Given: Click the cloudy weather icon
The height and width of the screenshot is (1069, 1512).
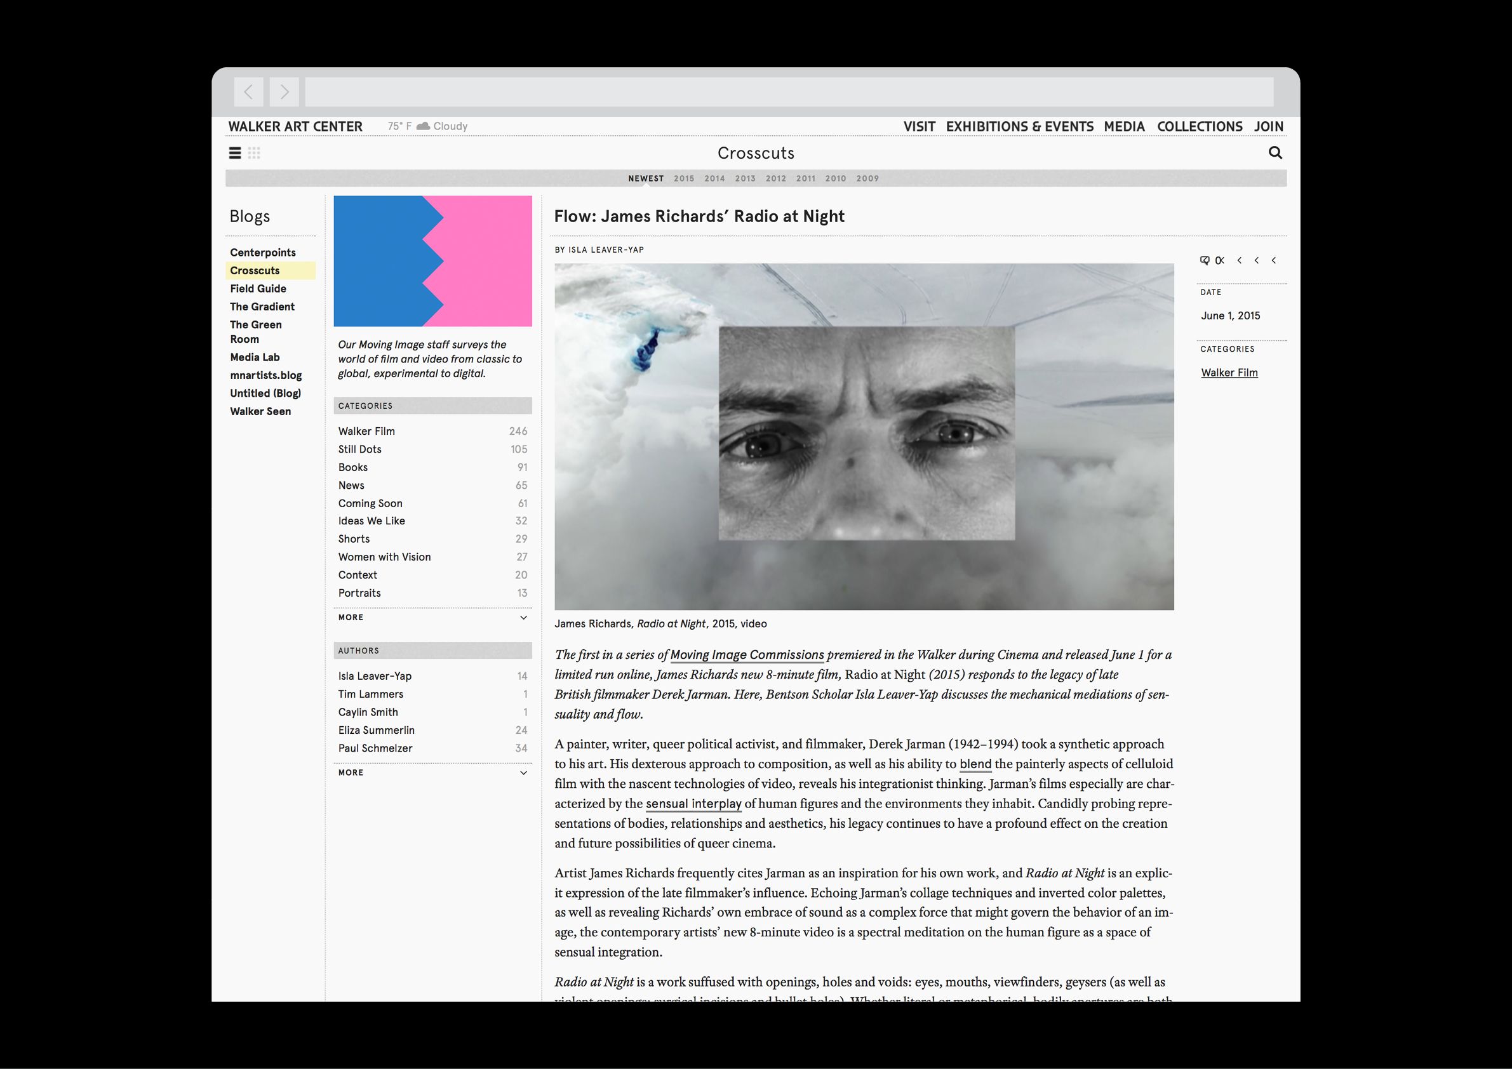Looking at the screenshot, I should tap(424, 126).
